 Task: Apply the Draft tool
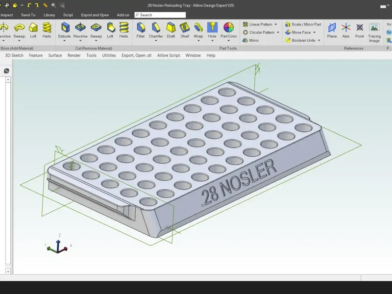(171, 30)
